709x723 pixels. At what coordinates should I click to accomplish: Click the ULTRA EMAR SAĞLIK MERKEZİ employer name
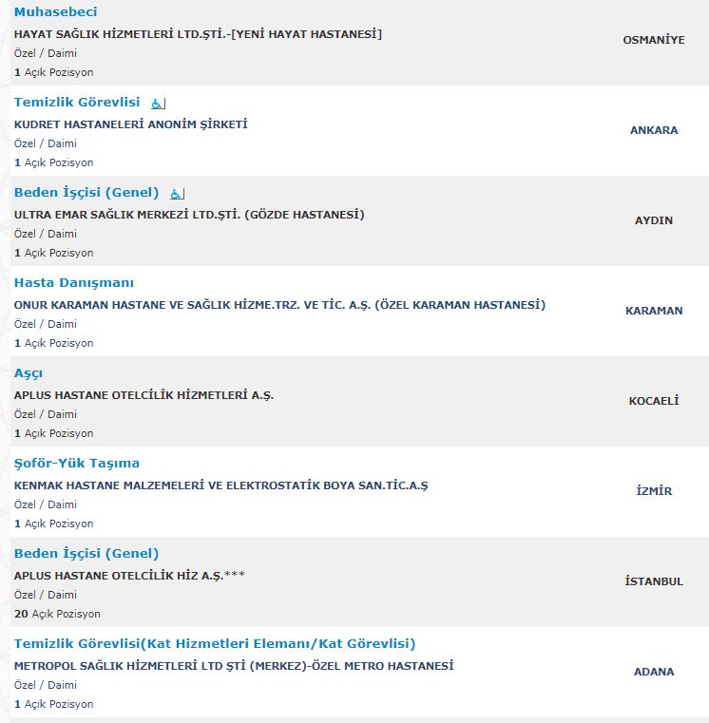coord(189,215)
